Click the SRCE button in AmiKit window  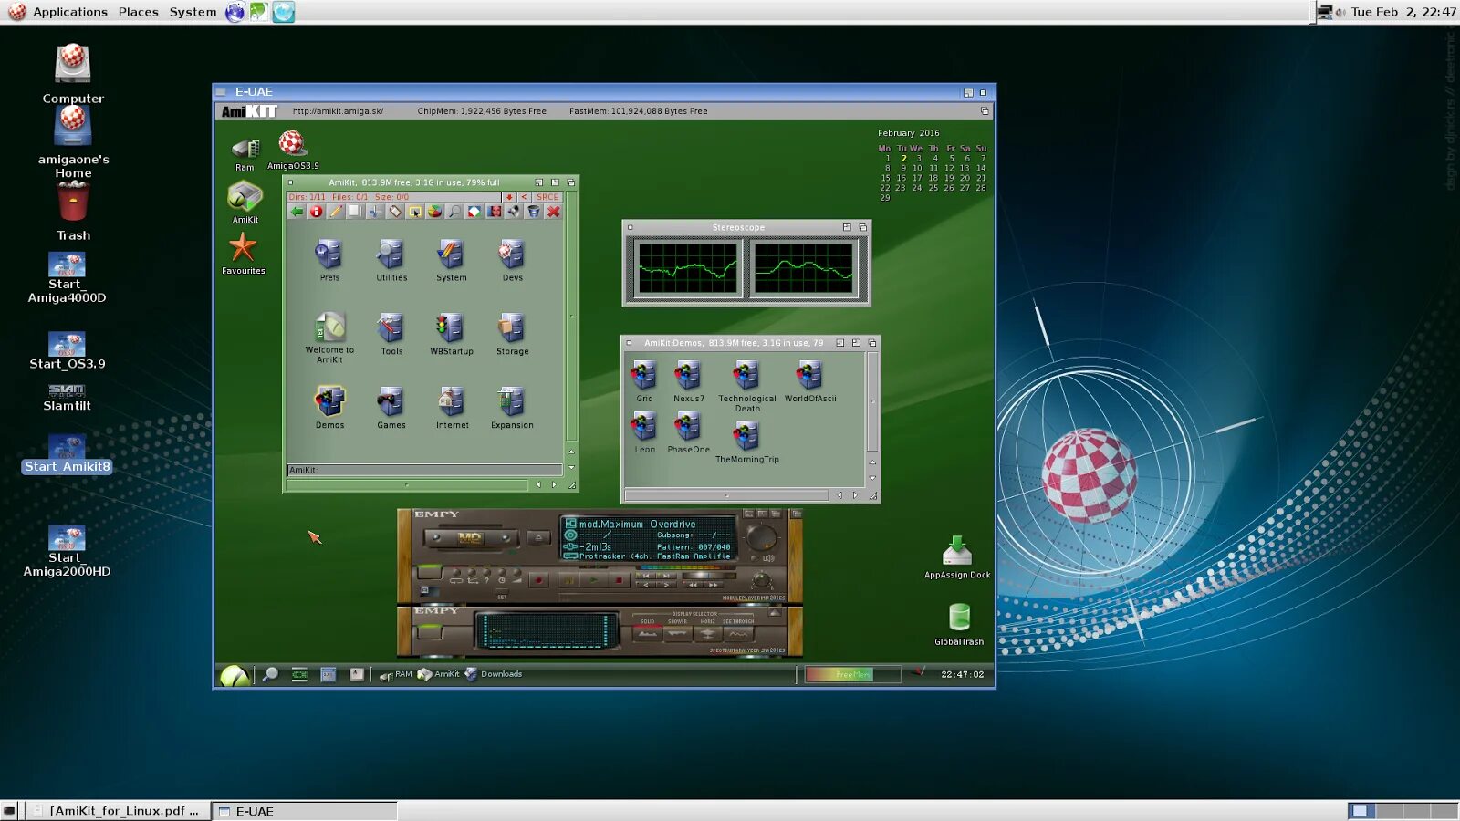547,197
